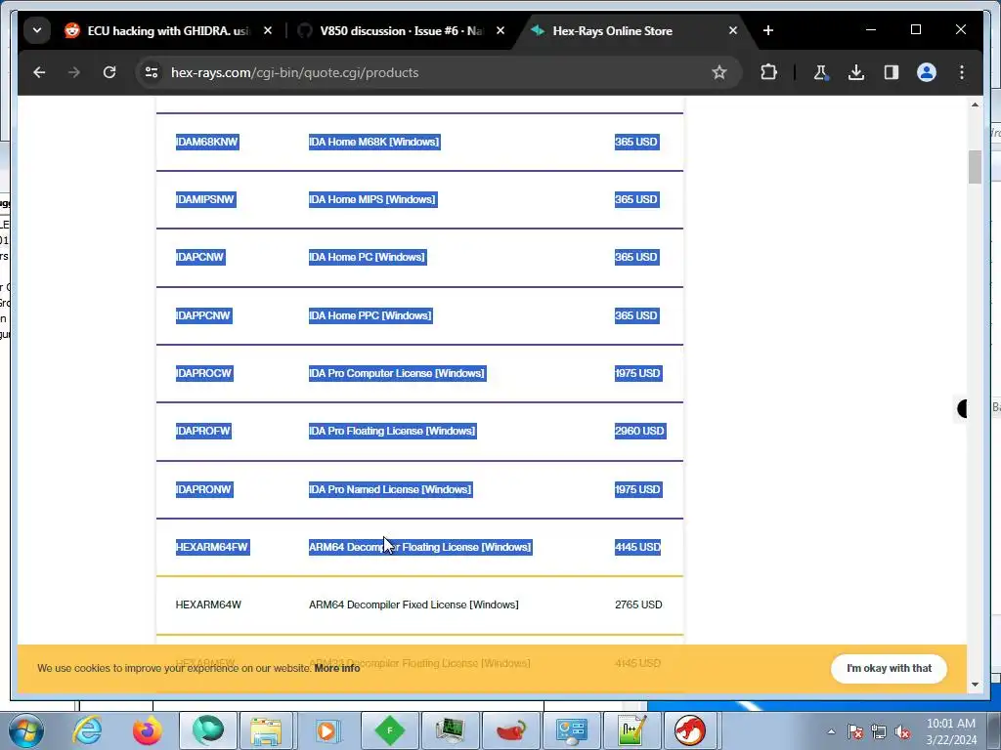Click the vertical scrollbar thumb
Screen dimensions: 1001x750
(975, 167)
